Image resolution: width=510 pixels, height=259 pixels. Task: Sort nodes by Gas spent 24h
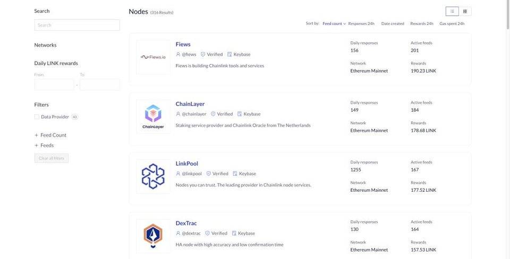click(452, 24)
